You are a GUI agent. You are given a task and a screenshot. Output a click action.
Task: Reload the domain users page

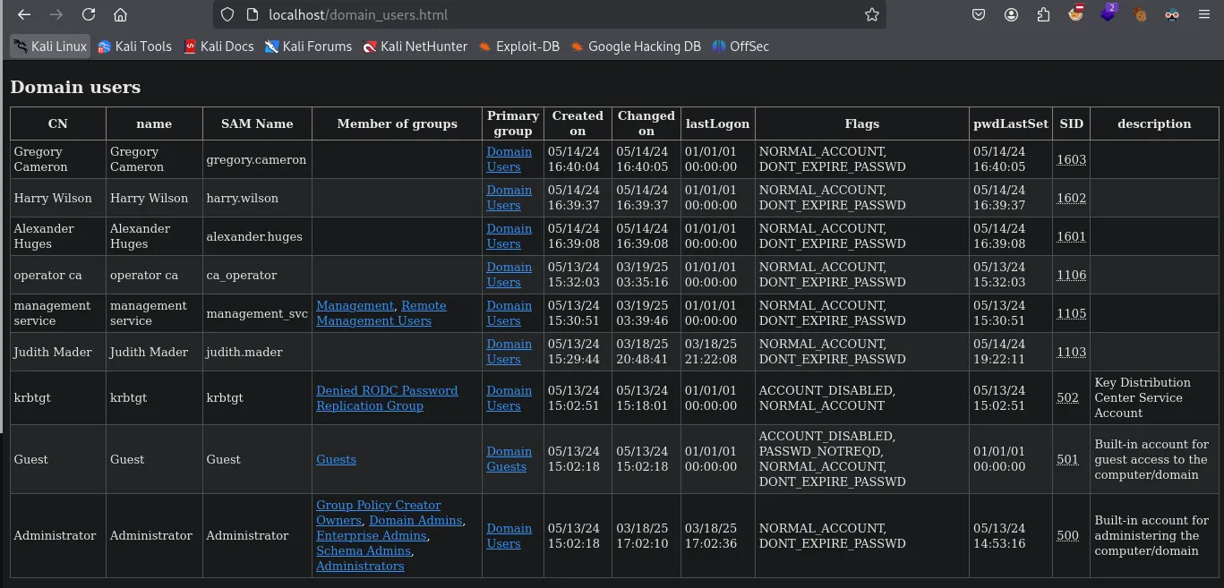88,14
